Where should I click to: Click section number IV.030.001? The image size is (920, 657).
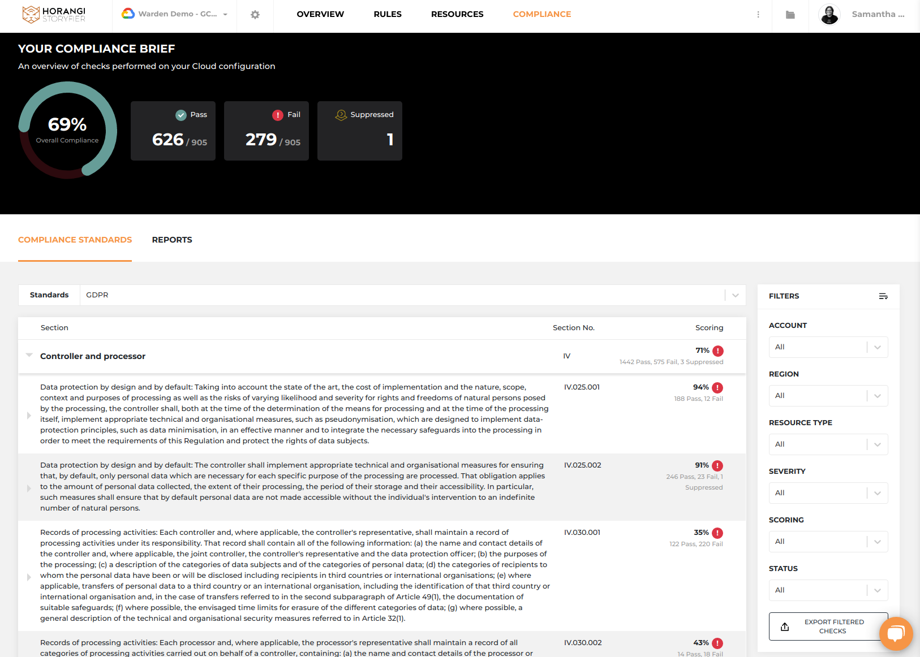pyautogui.click(x=582, y=533)
